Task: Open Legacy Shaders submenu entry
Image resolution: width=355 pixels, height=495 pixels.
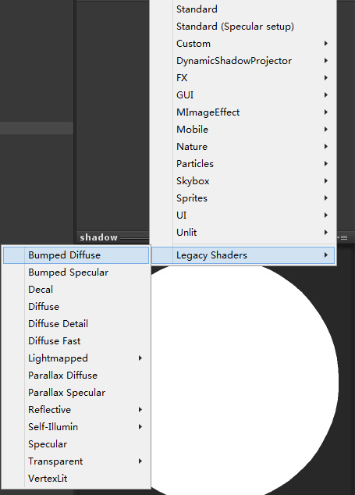Action: [243, 255]
